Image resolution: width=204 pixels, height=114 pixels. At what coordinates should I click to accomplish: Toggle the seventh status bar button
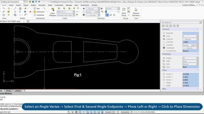(x=91, y=112)
